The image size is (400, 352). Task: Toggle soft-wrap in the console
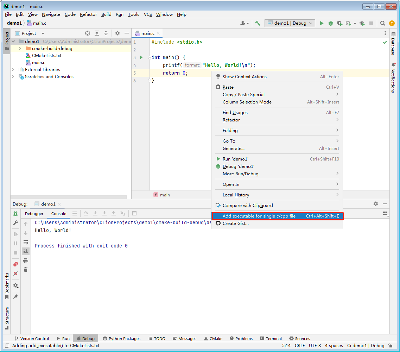26,242
